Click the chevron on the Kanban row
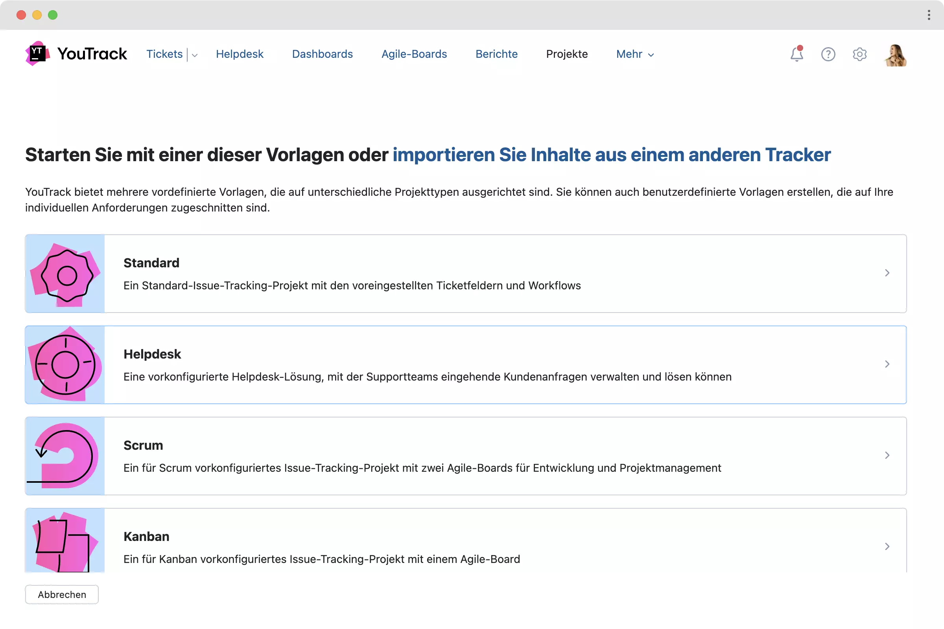This screenshot has height=629, width=944. 887,546
